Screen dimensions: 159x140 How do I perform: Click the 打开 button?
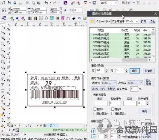(x=143, y=21)
